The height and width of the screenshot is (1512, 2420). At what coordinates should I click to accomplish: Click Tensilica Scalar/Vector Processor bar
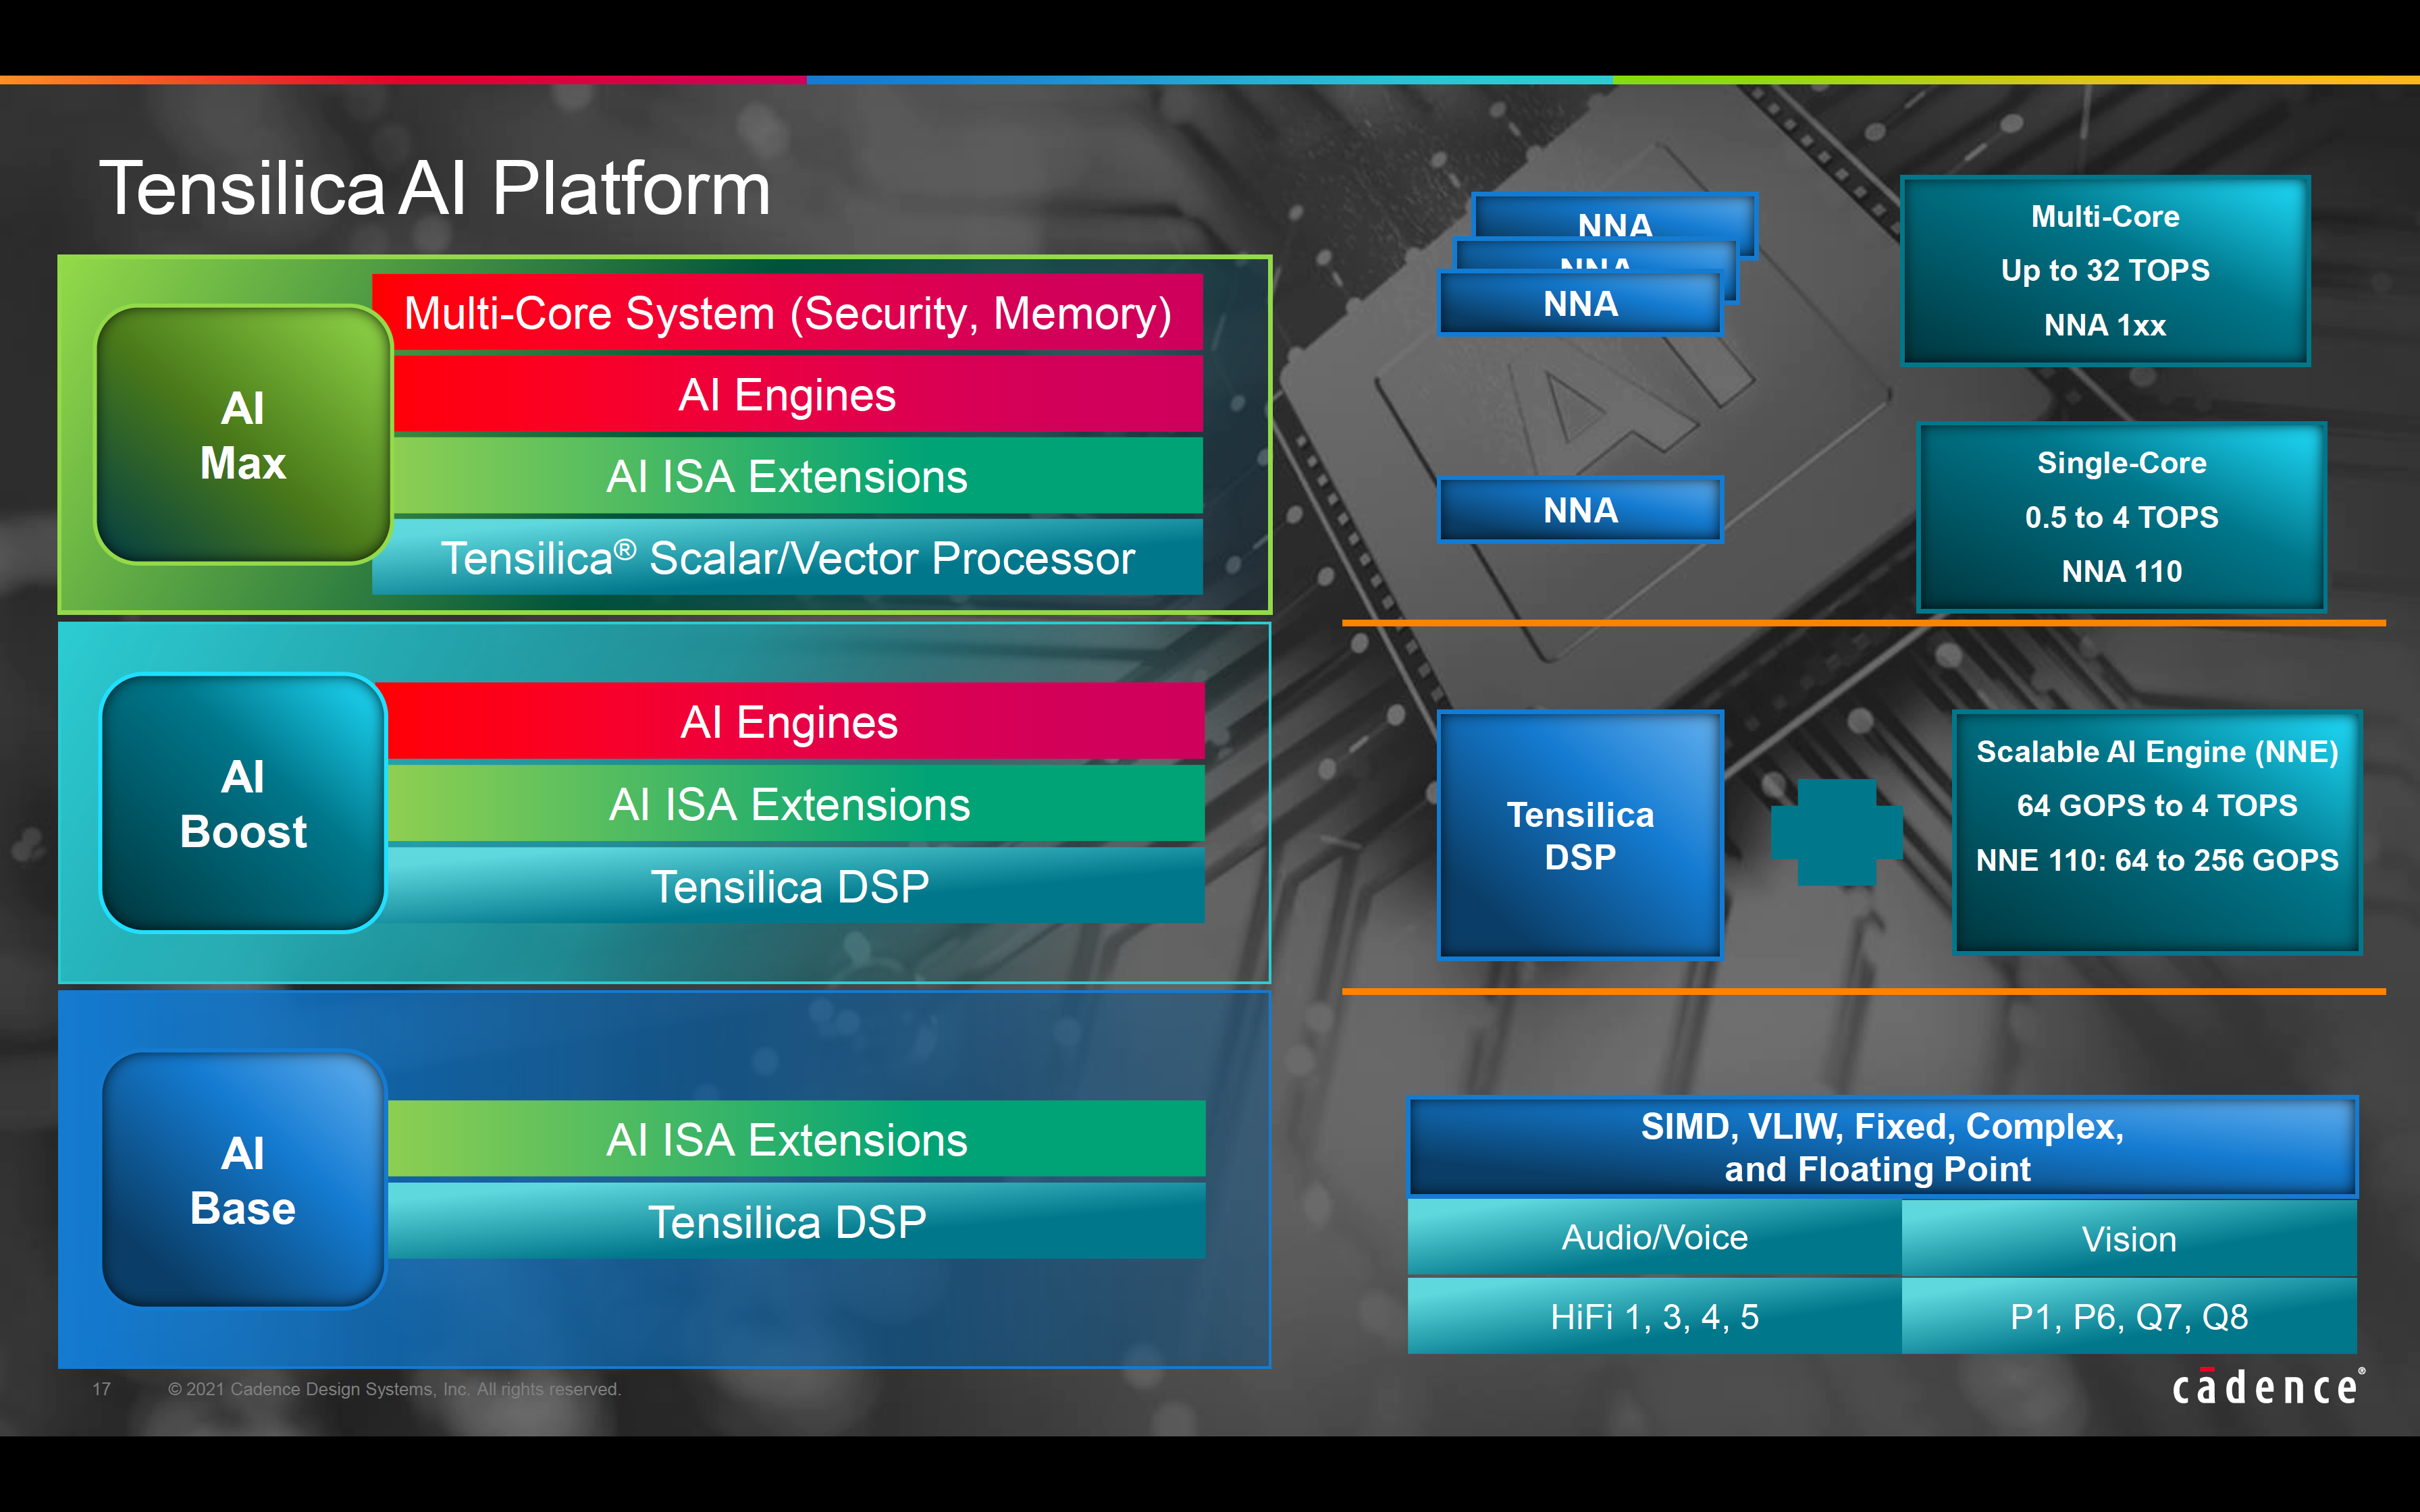pyautogui.click(x=787, y=557)
